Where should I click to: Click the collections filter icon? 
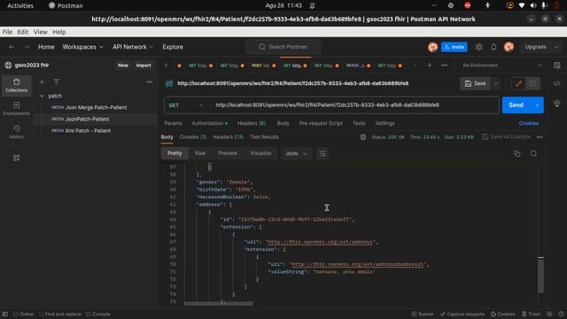click(57, 82)
